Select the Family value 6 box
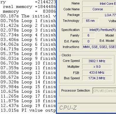Image resolution: width=116 pixels, height=114 pixels. [88, 35]
